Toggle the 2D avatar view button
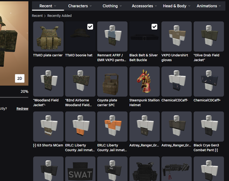229x181 pixels. click(x=20, y=78)
